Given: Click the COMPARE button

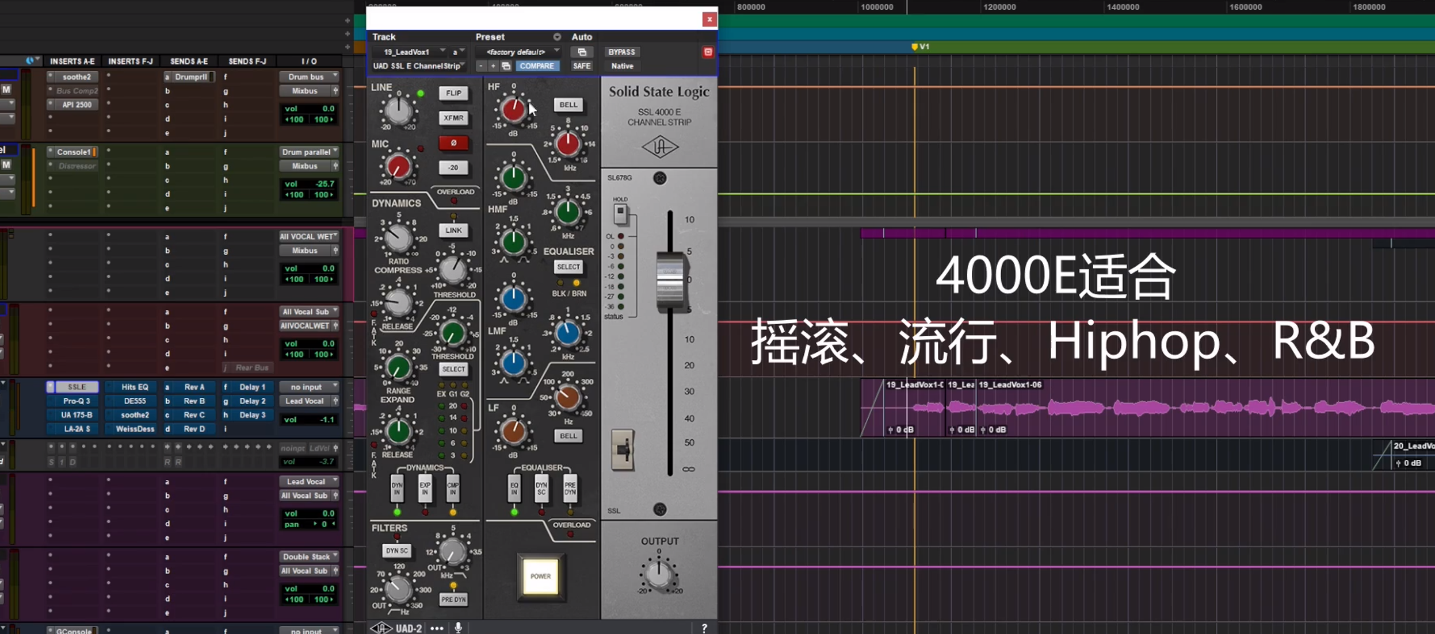Looking at the screenshot, I should click(536, 66).
